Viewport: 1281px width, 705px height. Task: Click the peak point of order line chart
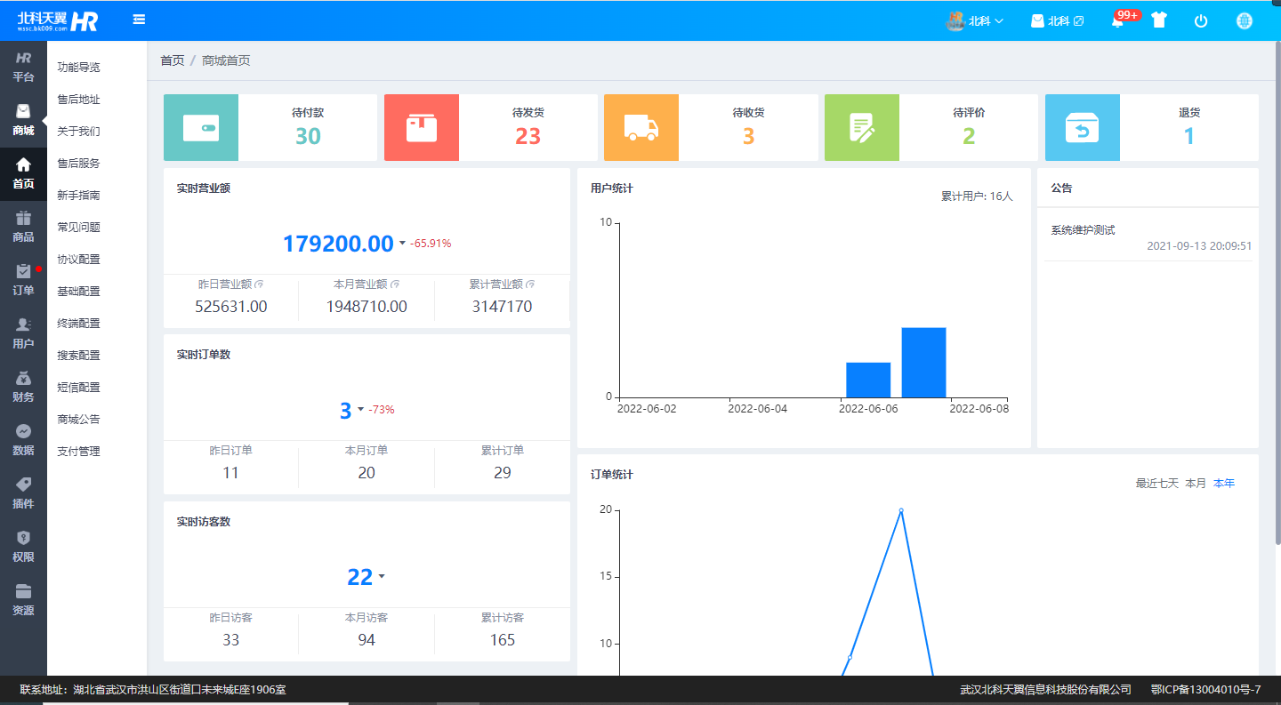(901, 510)
